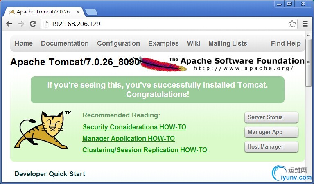Reload the page with refresh icon
The image size is (314, 184).
(x=33, y=24)
